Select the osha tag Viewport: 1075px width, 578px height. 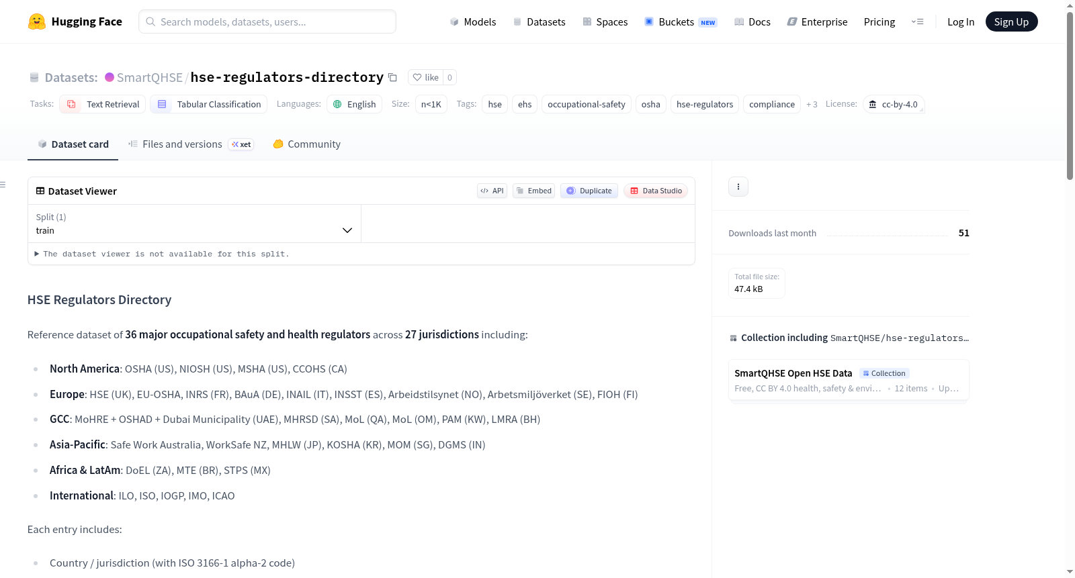651,104
